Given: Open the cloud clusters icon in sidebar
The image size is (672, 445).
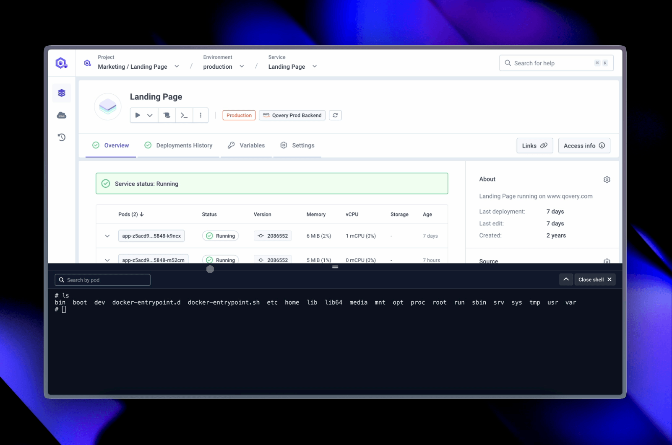Looking at the screenshot, I should click(x=62, y=115).
